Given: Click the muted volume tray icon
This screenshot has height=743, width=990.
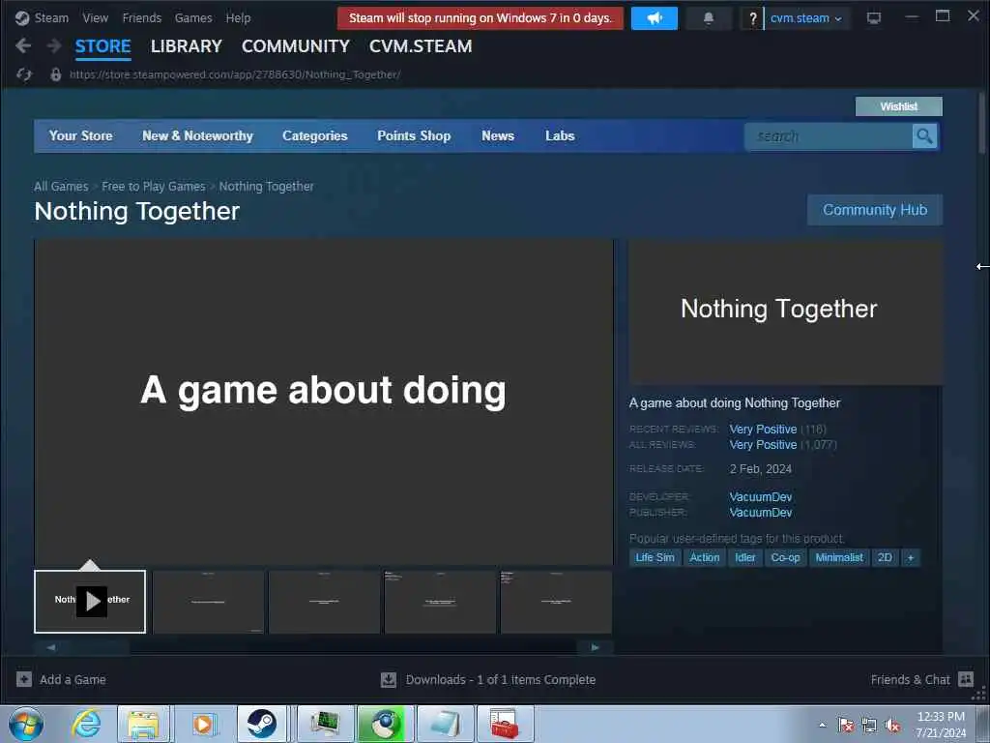Looking at the screenshot, I should [x=892, y=726].
